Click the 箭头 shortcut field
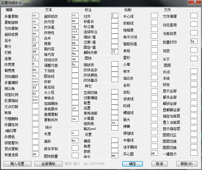Image resolution: width=202 pixels, height=170 pixels. (154, 119)
